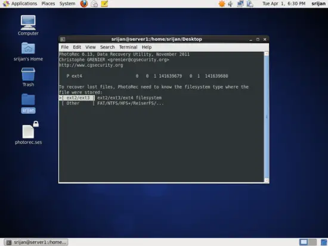Click the PhotoRec 6.13 header line
Viewport: 328px width, 246px height.
tap(124, 54)
